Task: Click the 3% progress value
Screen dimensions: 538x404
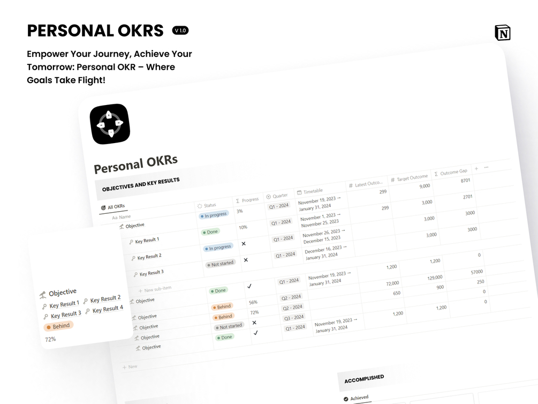Action: coord(239,211)
